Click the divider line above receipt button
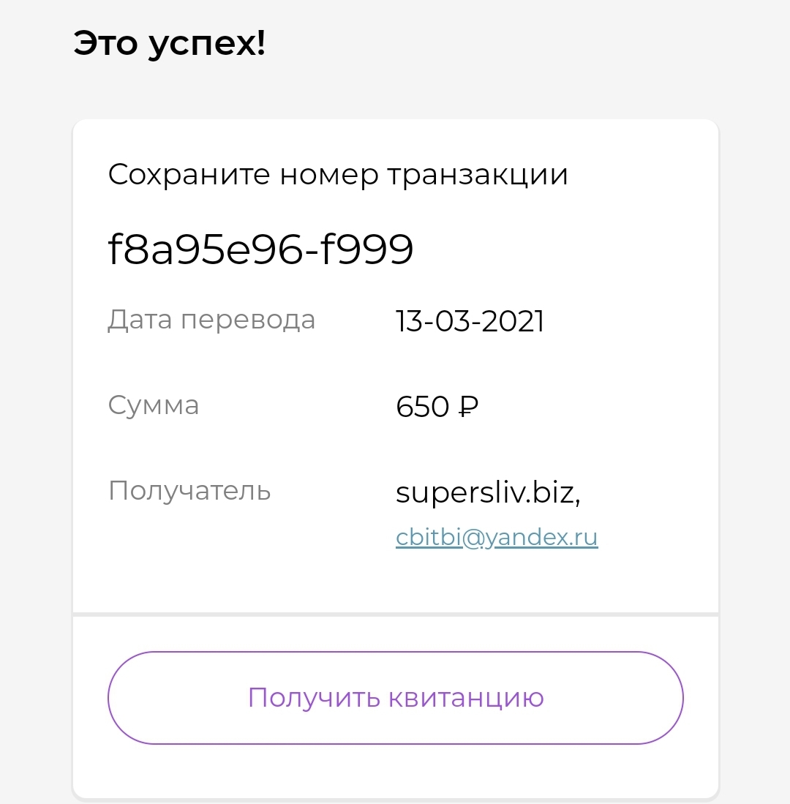790x804 pixels. tap(395, 615)
